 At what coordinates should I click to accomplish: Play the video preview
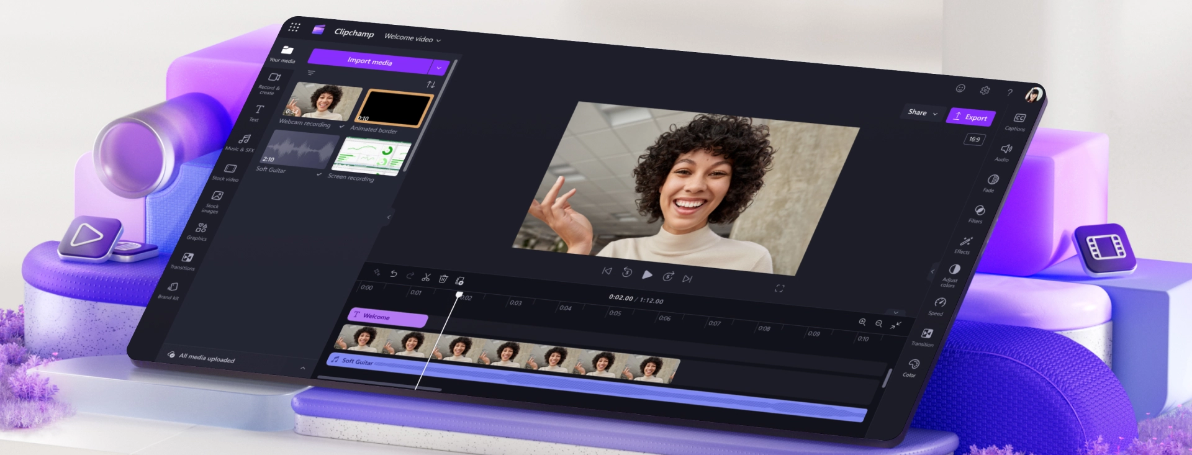(x=647, y=274)
